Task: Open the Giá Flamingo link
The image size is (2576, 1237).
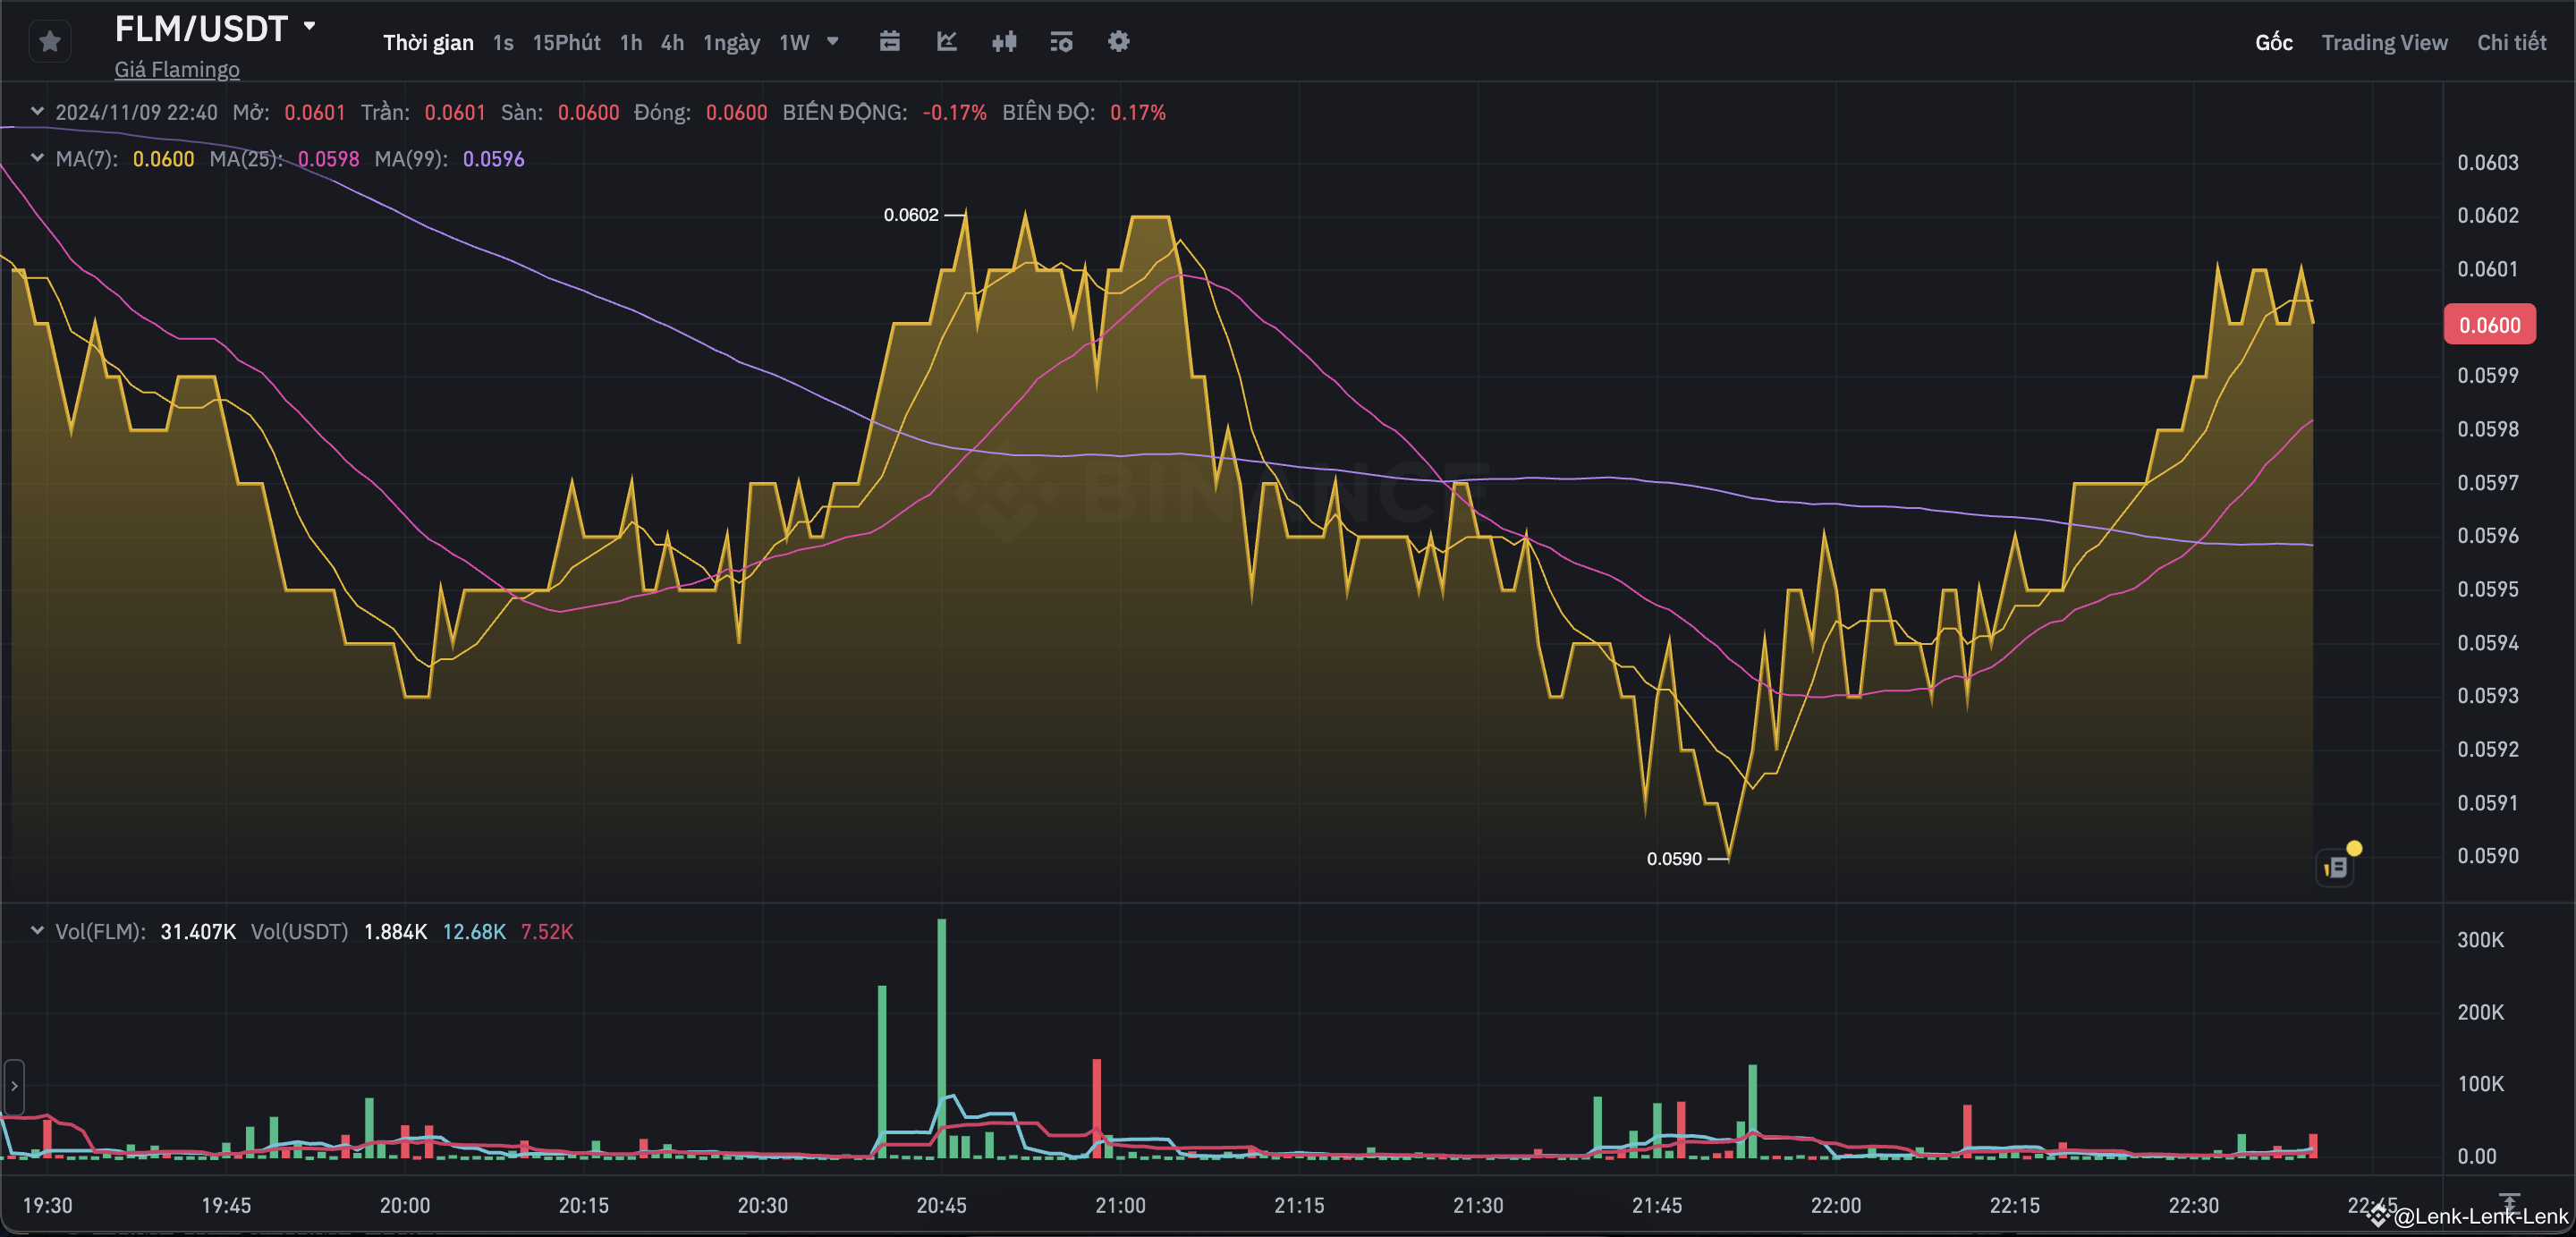Action: coord(176,69)
